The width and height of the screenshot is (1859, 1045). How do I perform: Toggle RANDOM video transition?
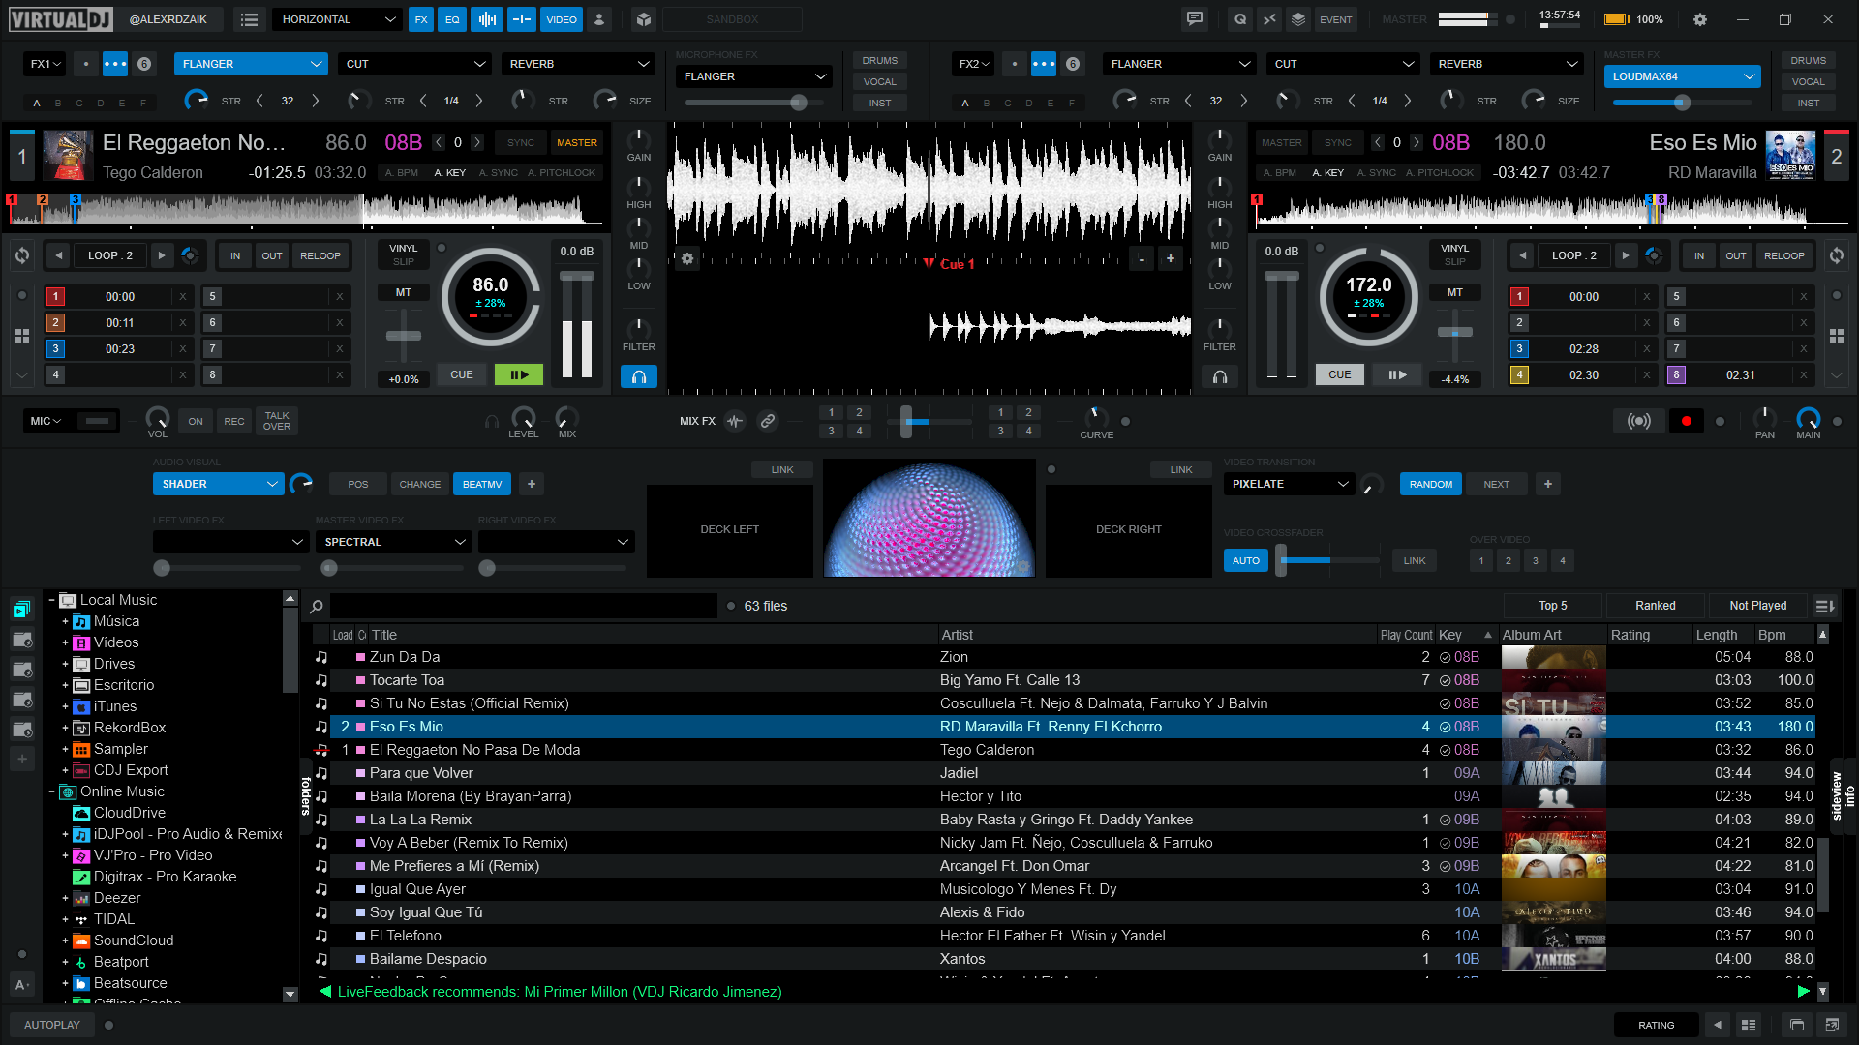click(x=1431, y=484)
